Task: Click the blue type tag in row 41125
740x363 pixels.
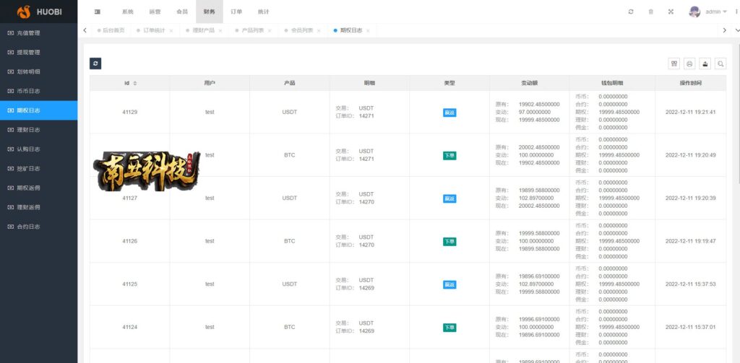Action: tap(449, 285)
